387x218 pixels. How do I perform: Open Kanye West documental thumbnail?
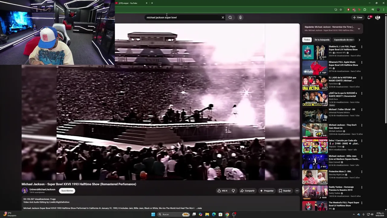click(315, 99)
